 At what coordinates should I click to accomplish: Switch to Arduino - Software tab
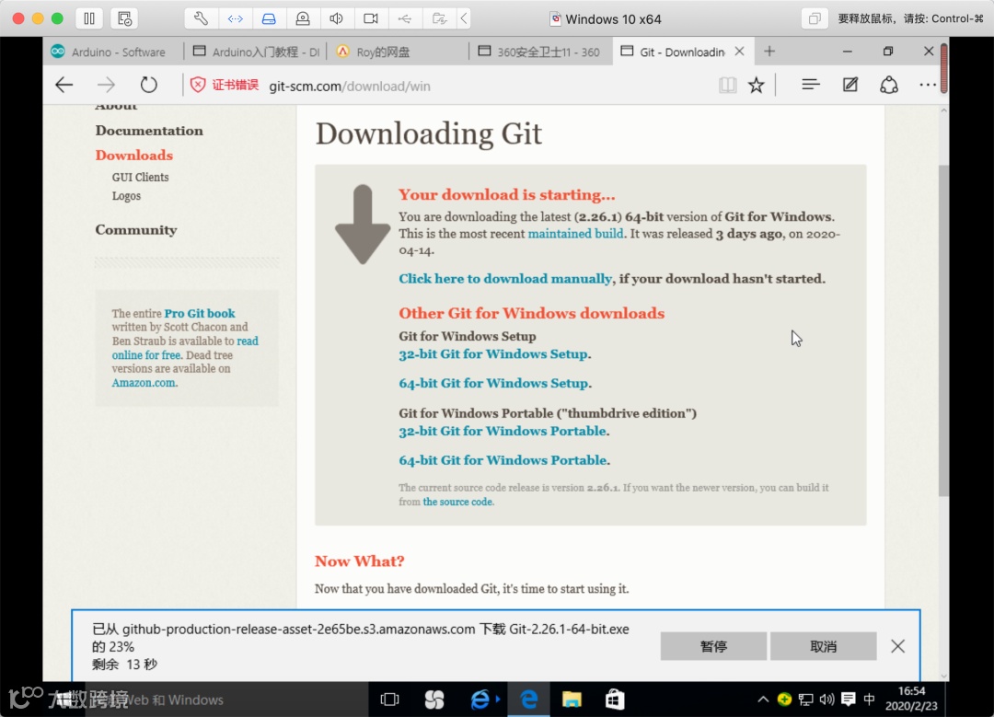(113, 52)
